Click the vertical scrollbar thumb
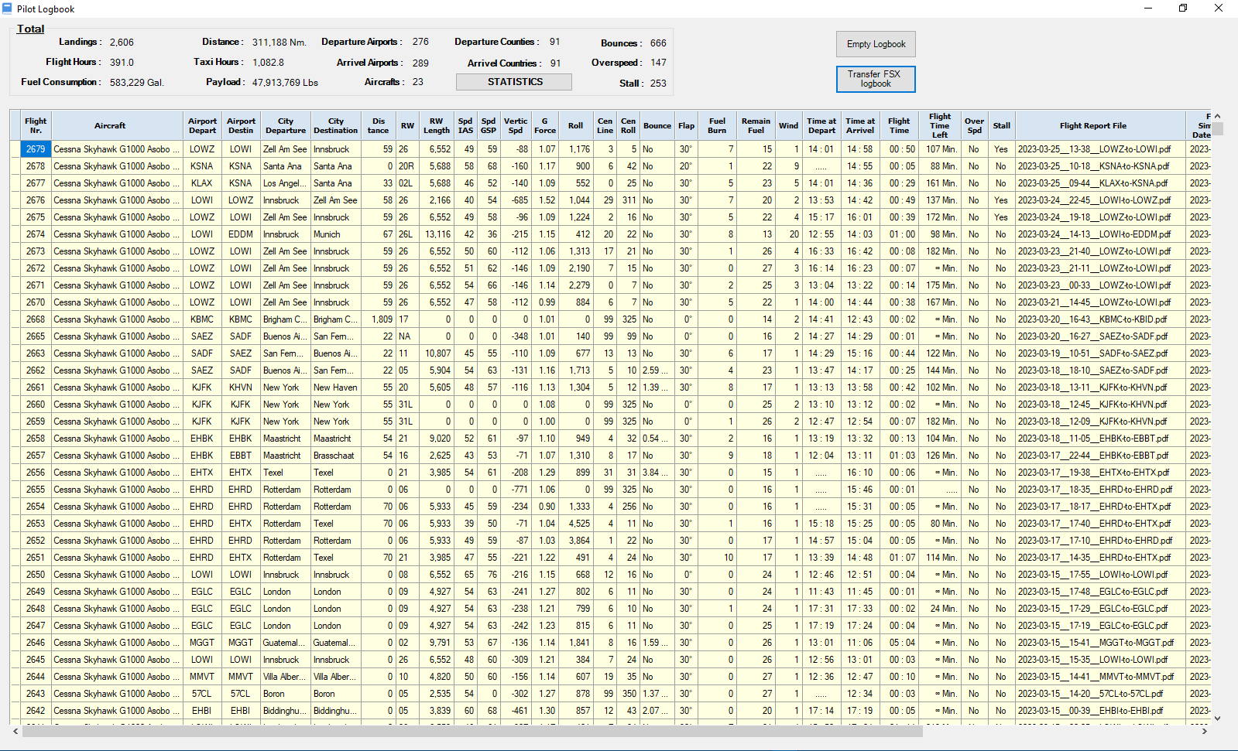Screen dimensions: 1238x751 (x=1217, y=129)
